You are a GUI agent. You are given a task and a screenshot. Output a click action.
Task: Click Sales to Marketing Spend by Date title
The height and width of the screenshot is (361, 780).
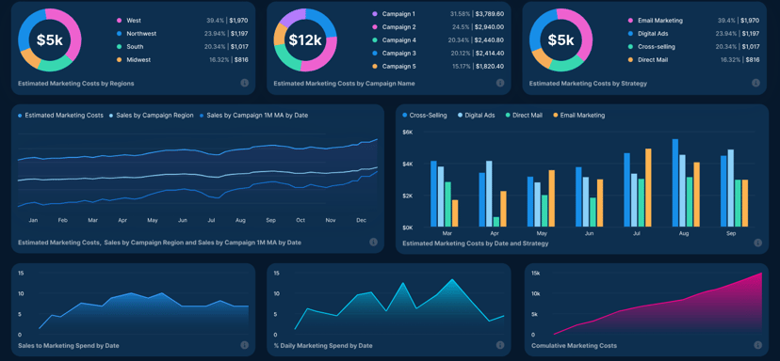[68, 346]
